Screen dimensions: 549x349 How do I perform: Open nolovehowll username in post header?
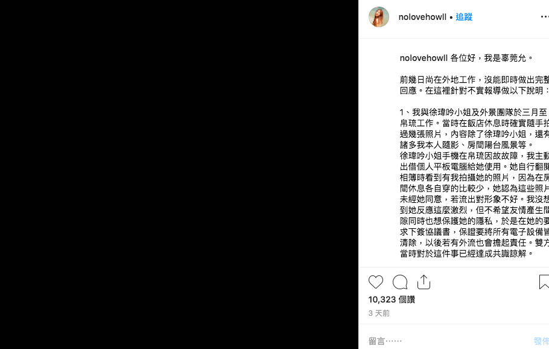422,17
